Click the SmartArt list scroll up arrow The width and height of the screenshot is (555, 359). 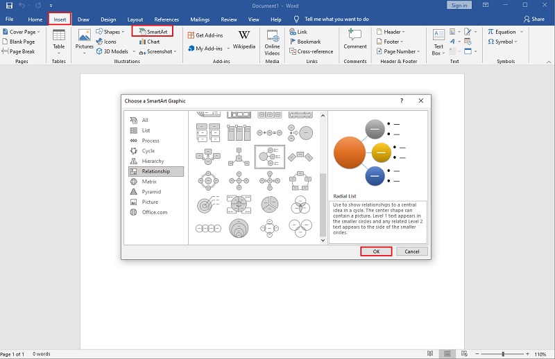point(323,115)
